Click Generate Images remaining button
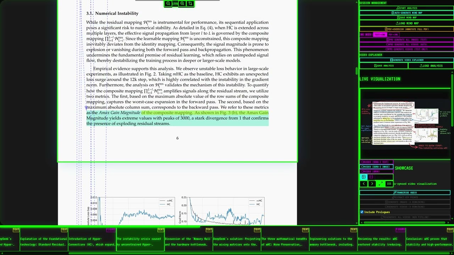This screenshot has height=255, width=454. (x=405, y=202)
